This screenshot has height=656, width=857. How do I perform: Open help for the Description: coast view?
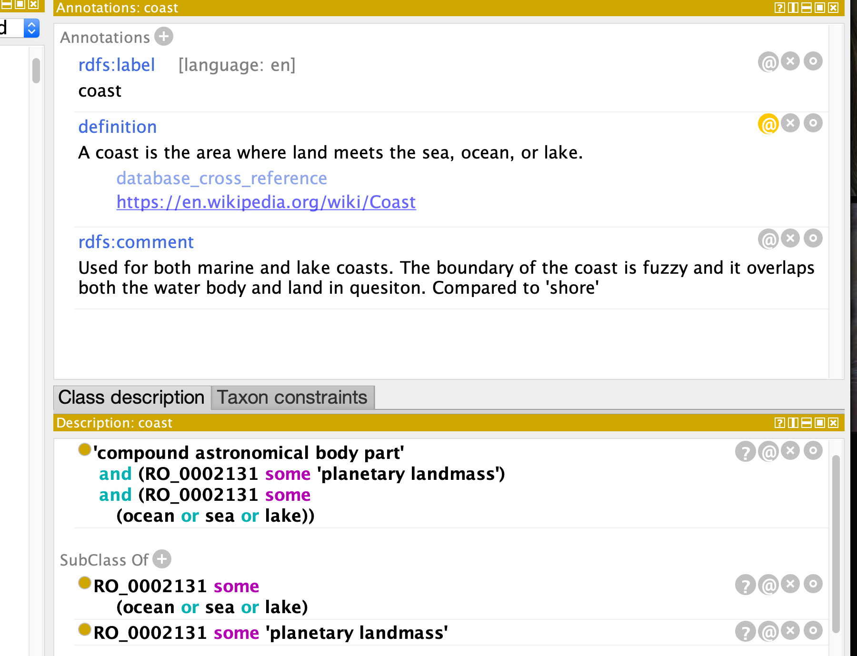[779, 423]
